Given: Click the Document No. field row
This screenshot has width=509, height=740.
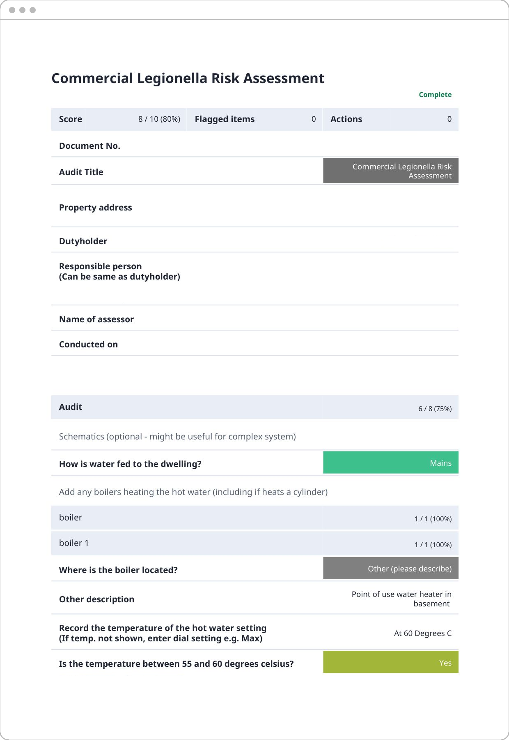Looking at the screenshot, I should click(254, 146).
